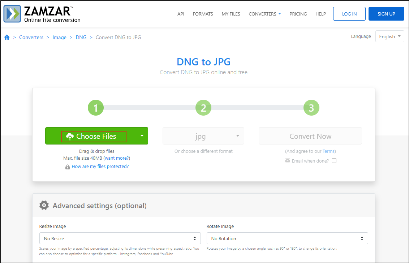The image size is (409, 263).
Task: Open the Resize Image No Resize dropdown
Action: click(x=120, y=238)
